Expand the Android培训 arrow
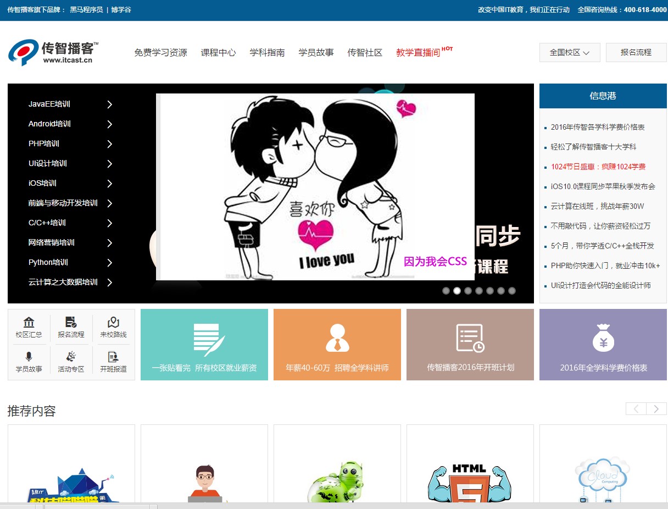This screenshot has width=668, height=509. pos(110,124)
